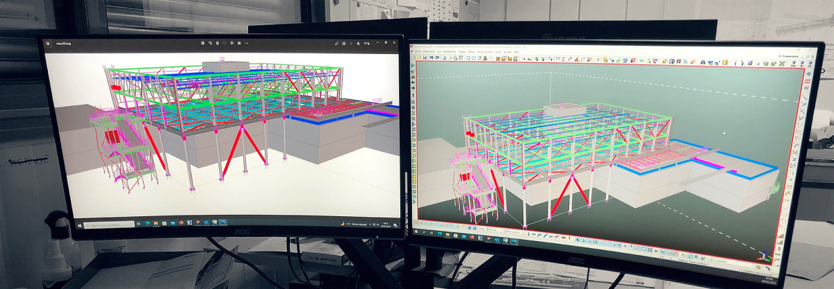Click zoom in magnifier in Photos viewer
Viewport: 834px width, 289px height.
click(358, 44)
